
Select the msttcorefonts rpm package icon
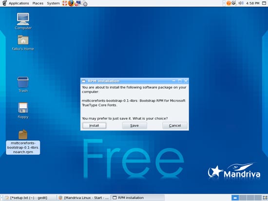tap(23, 135)
